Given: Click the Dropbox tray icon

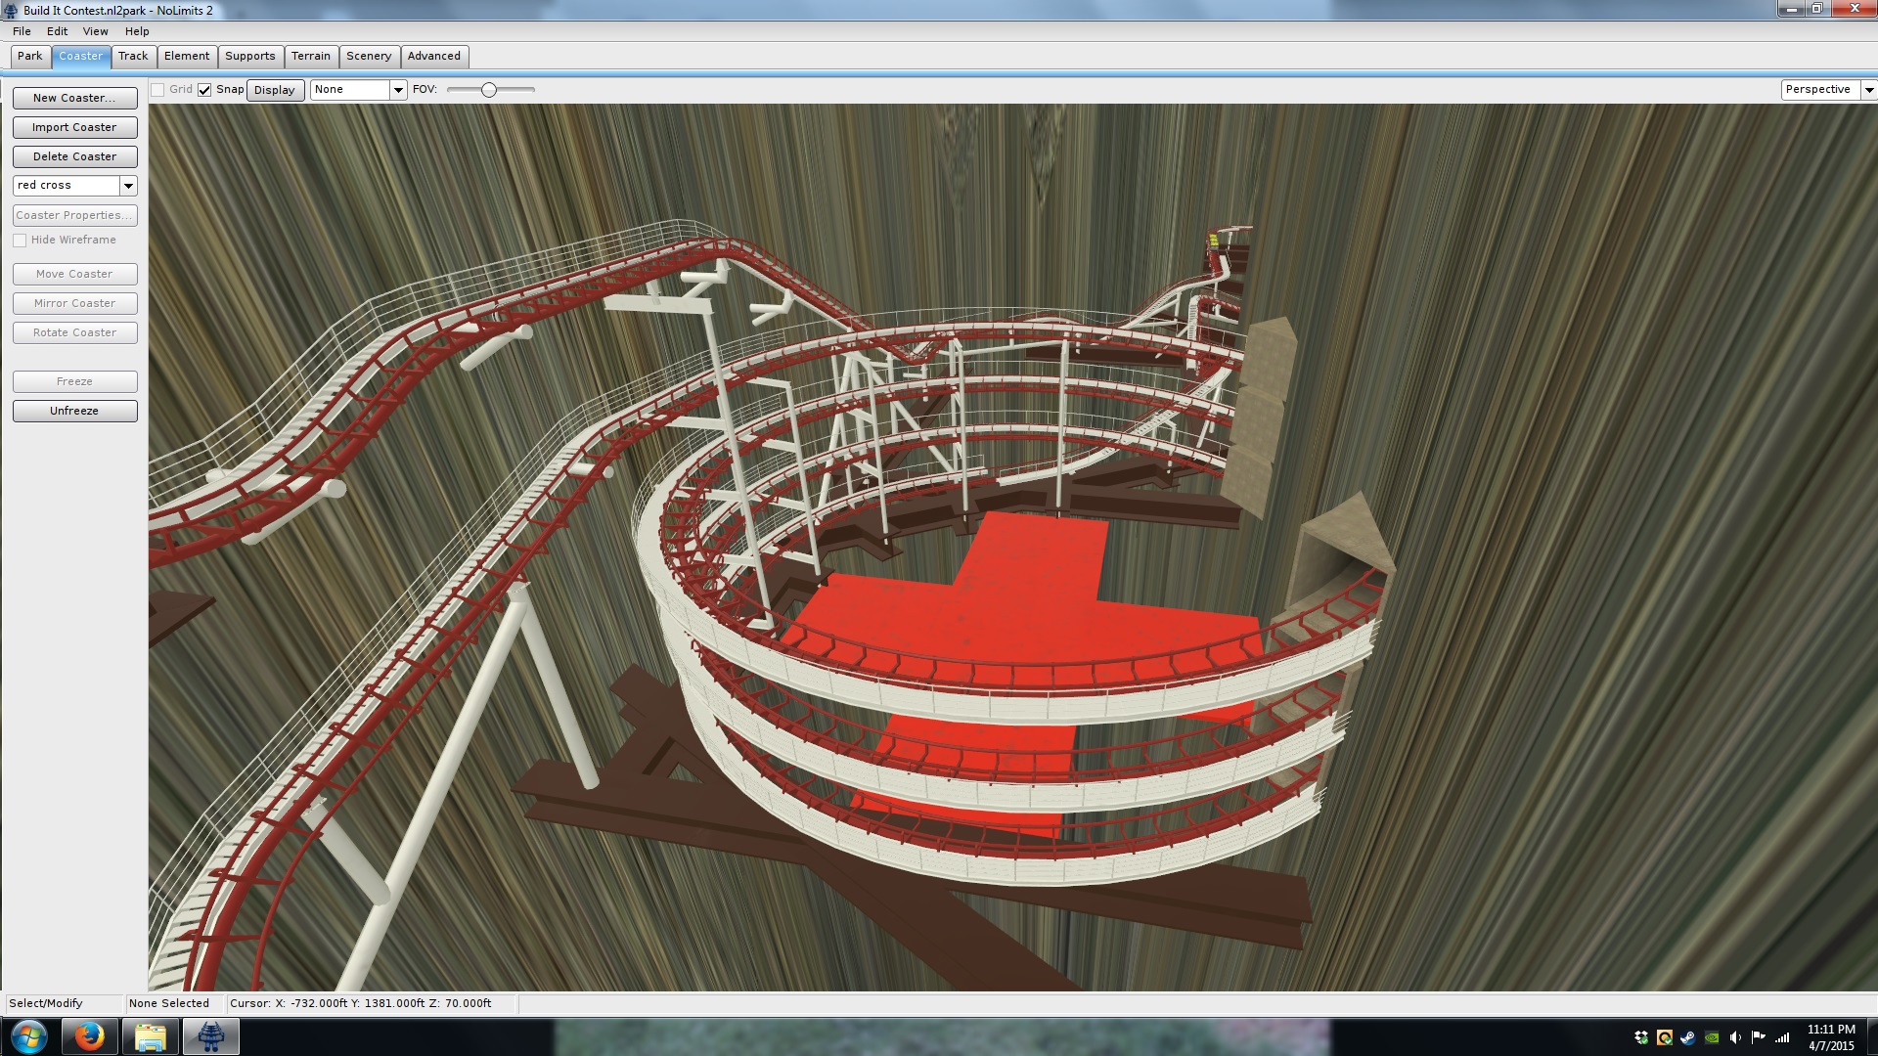Looking at the screenshot, I should pyautogui.click(x=1641, y=1037).
